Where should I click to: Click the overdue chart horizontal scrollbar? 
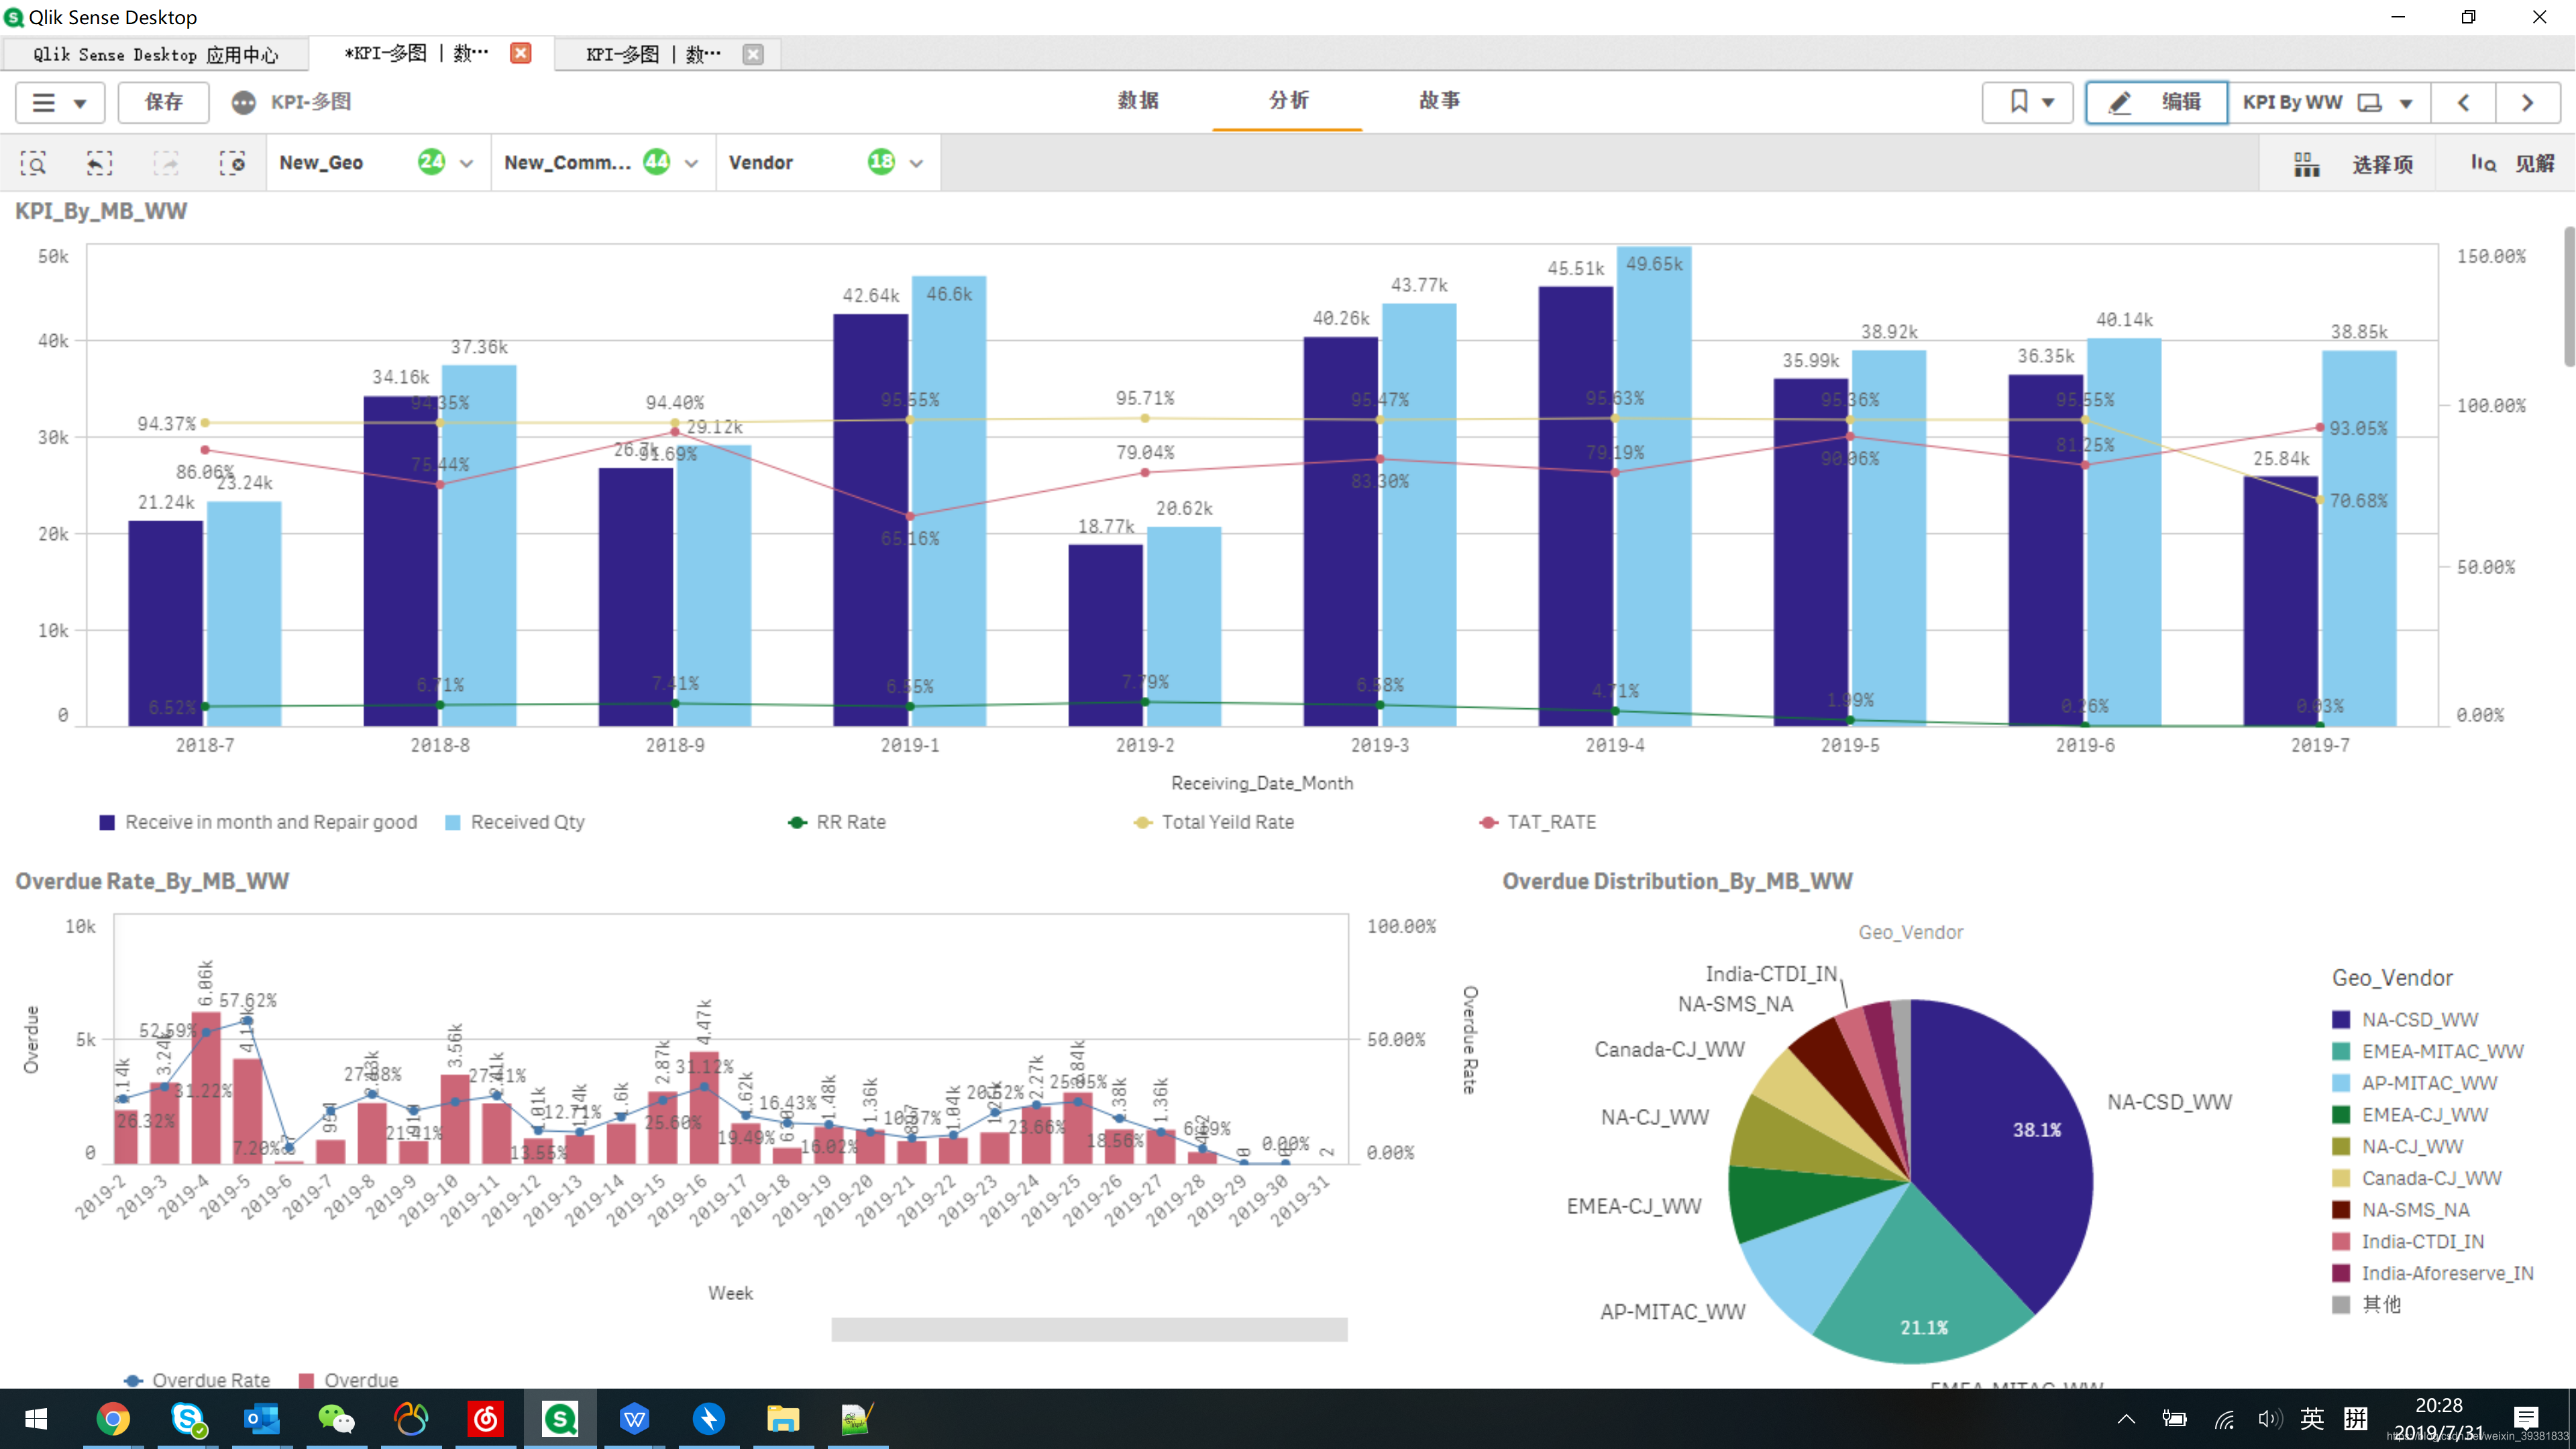coord(1089,1329)
